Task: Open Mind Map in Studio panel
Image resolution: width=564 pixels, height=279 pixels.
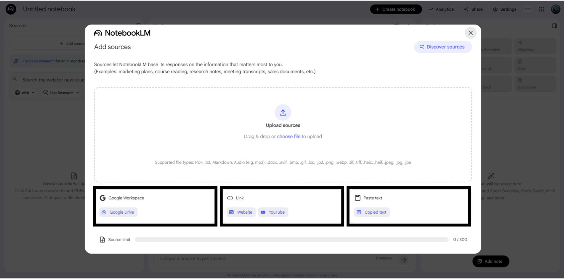Action: (535, 46)
